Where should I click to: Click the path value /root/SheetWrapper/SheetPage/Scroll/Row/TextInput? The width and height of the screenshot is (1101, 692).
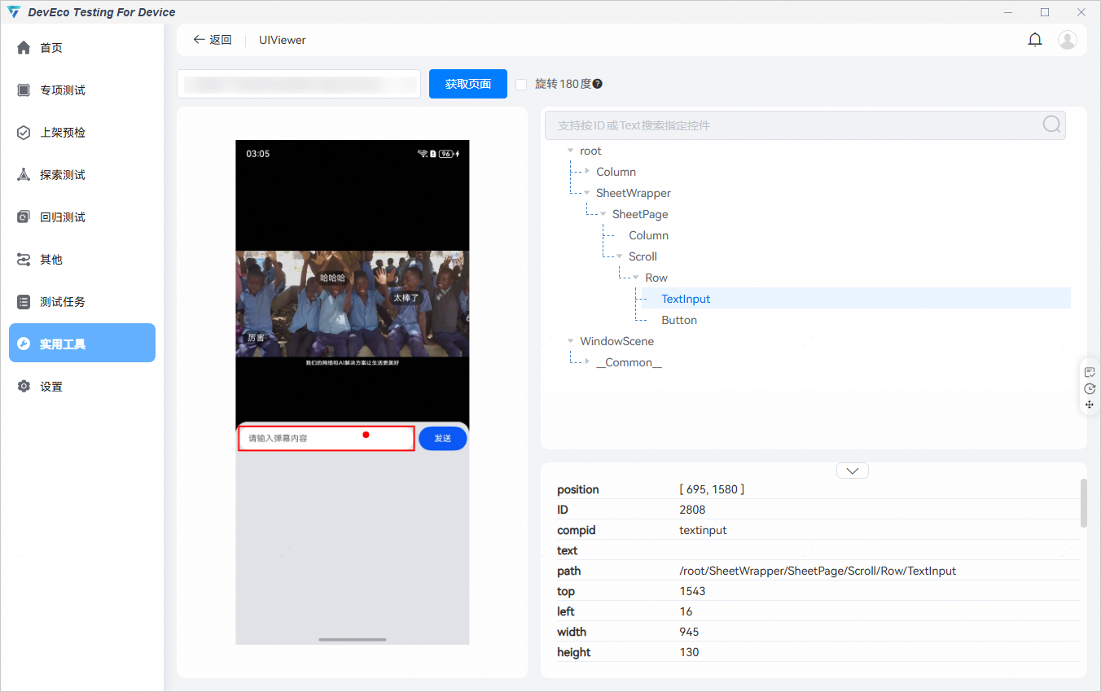click(818, 571)
